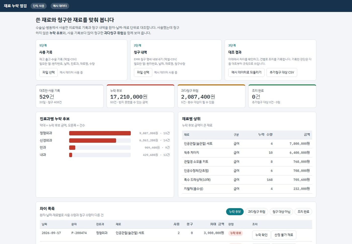
Task: Click the 예시 데이터 badge in header
Action: (60, 6)
